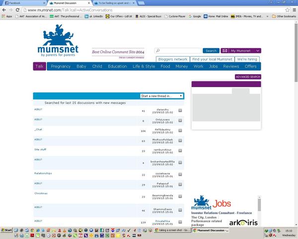Open the Jobs menu item
This screenshot has width=298, height=239.
pos(213,66)
